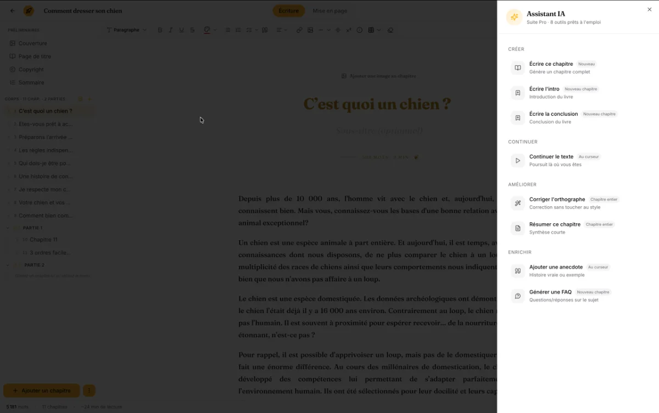Open Sommaire in the sidebar
Viewport: 659px width, 413px height.
[31, 83]
